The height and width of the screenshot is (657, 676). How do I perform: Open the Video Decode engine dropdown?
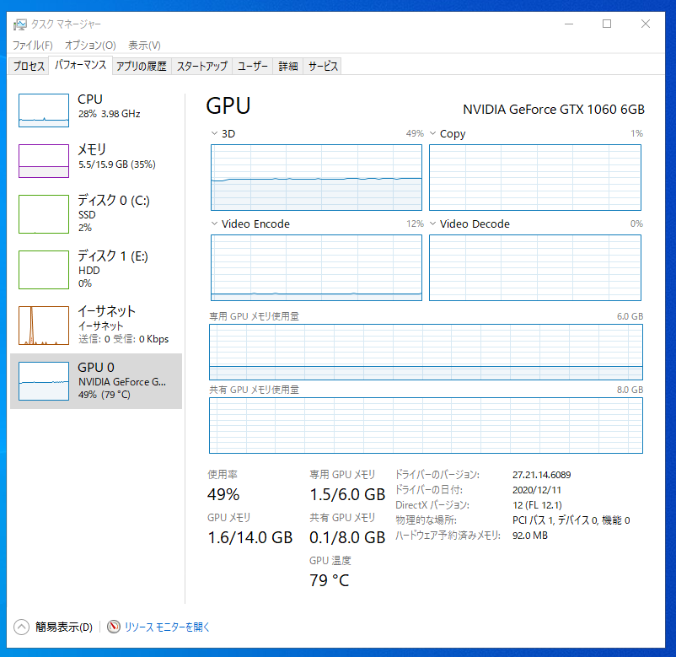tap(433, 223)
